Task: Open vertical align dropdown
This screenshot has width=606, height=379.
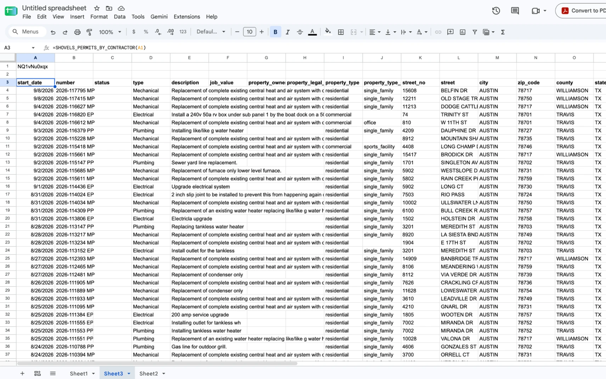Action: [390, 32]
